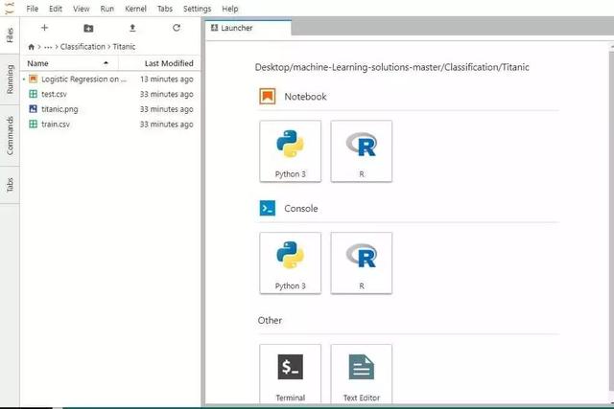Select the Launcher tab
Image resolution: width=614 pixels, height=409 pixels.
point(248,28)
